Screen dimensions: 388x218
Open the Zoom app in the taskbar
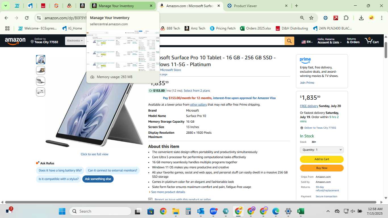click(213, 211)
